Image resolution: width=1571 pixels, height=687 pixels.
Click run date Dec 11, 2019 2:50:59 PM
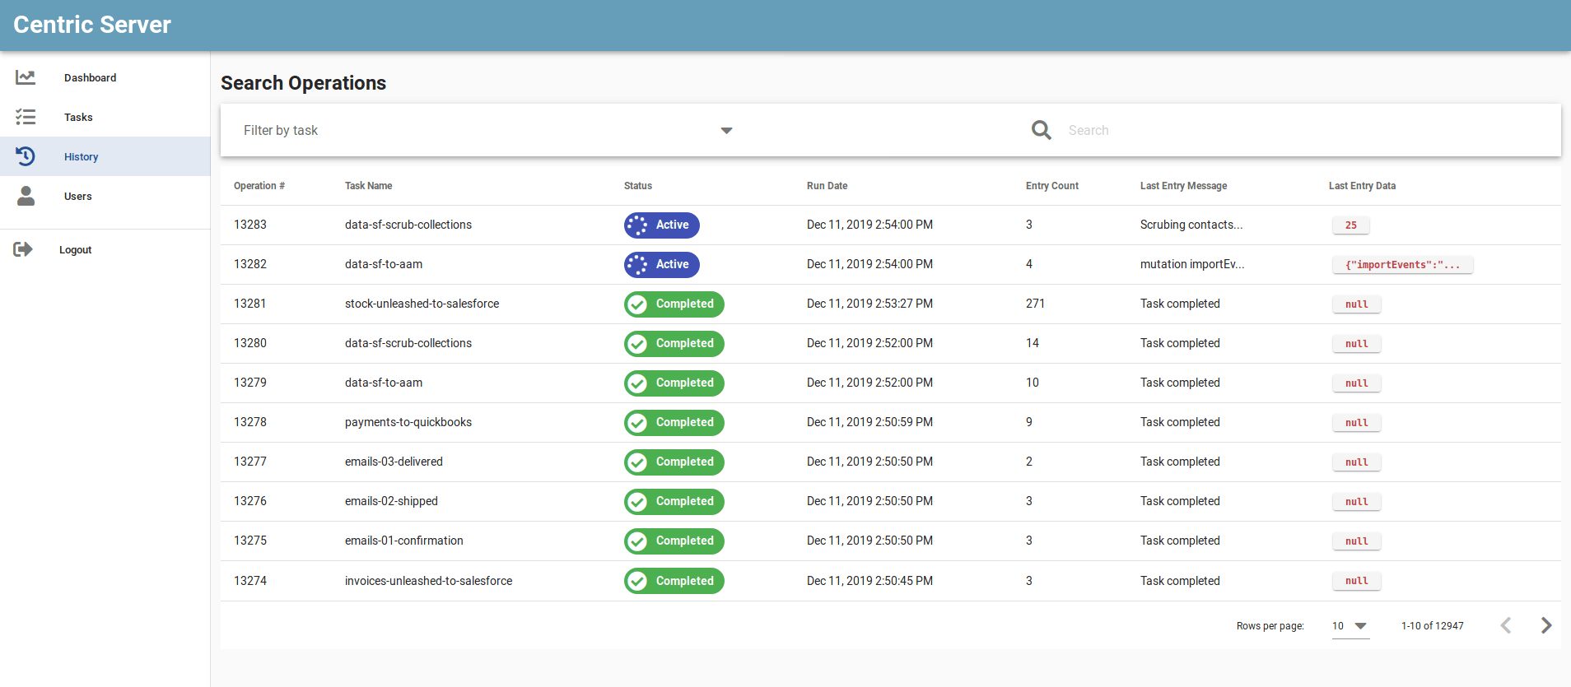click(x=869, y=422)
